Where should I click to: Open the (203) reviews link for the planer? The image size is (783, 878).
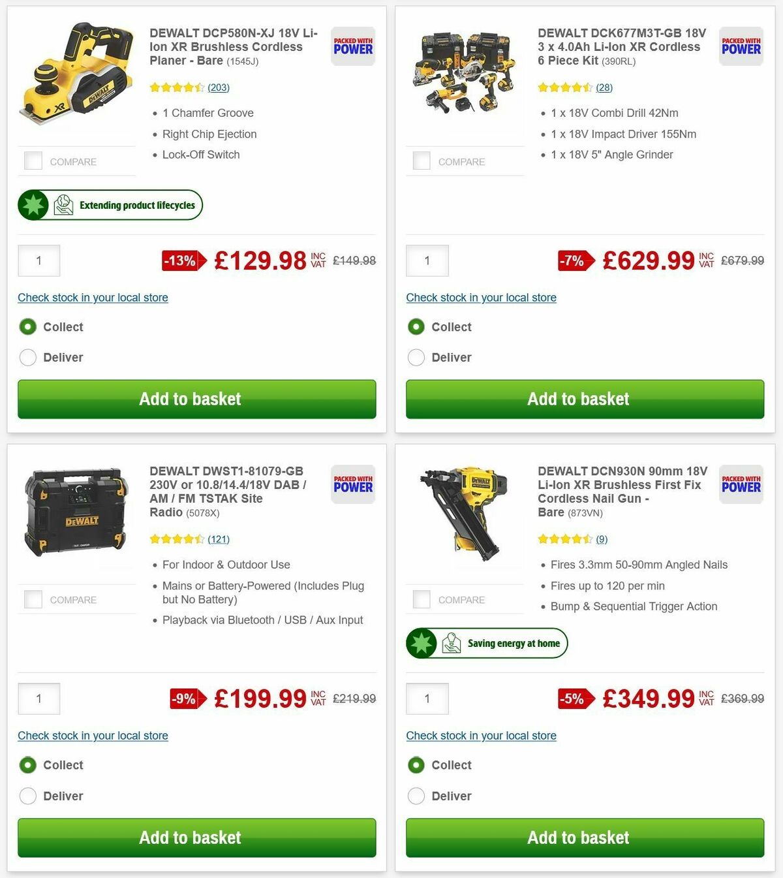click(x=217, y=87)
